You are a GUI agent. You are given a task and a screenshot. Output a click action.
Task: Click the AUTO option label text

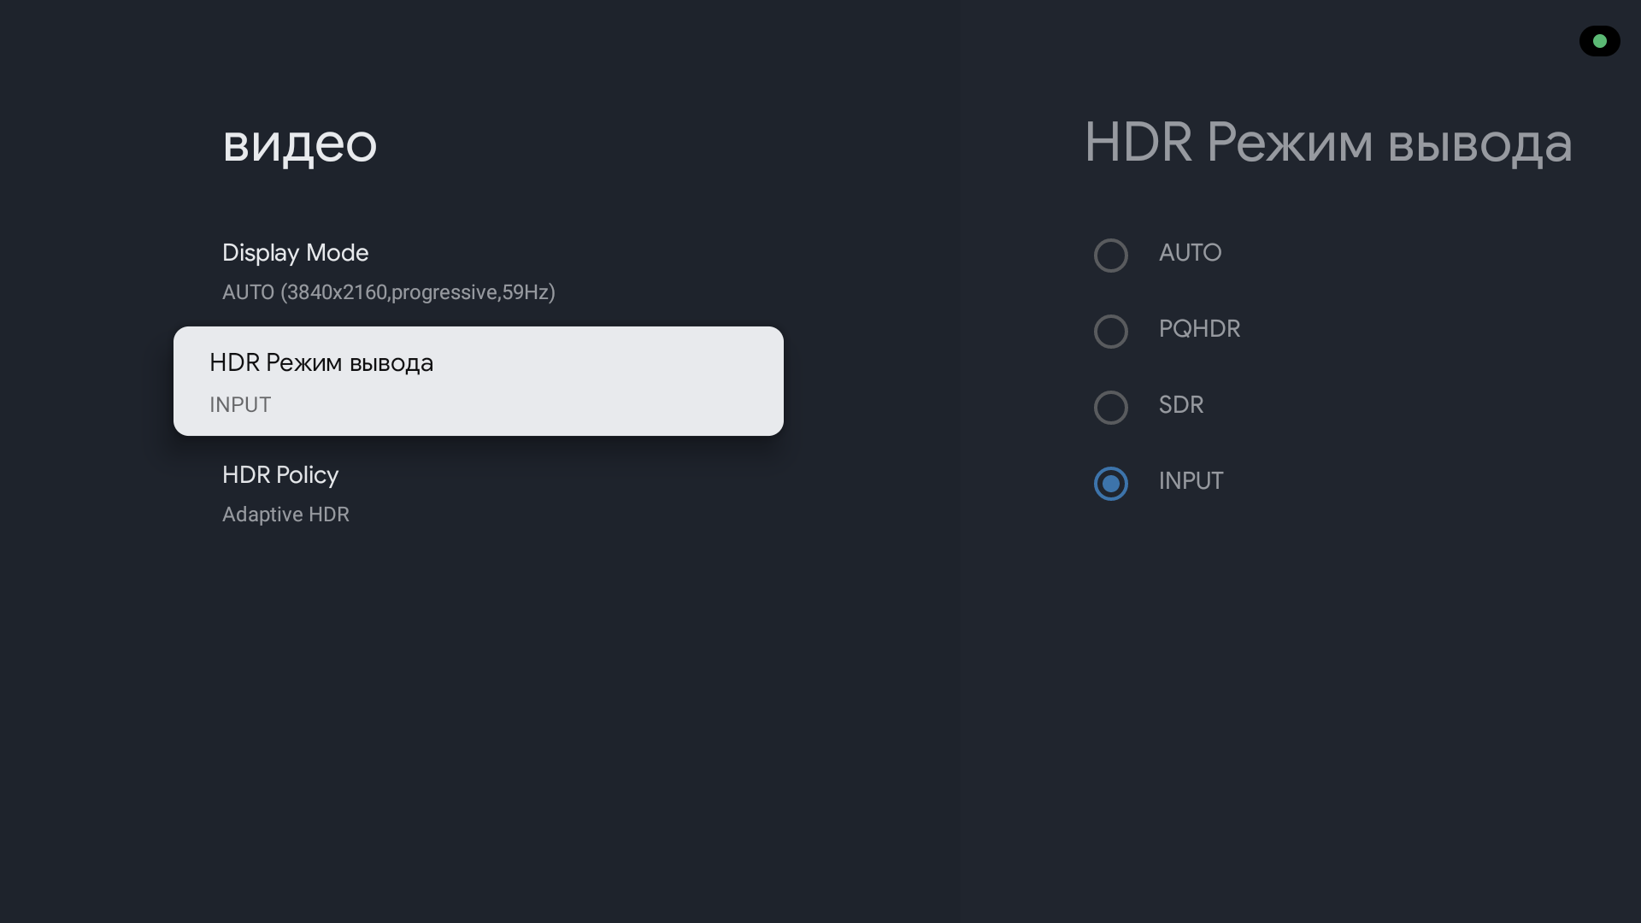(x=1190, y=253)
